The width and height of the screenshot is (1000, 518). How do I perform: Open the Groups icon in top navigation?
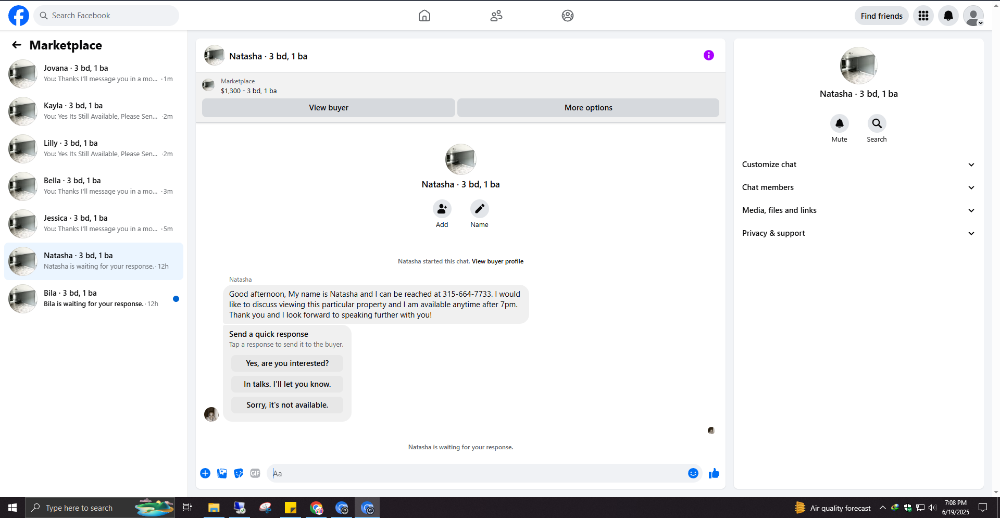click(568, 16)
